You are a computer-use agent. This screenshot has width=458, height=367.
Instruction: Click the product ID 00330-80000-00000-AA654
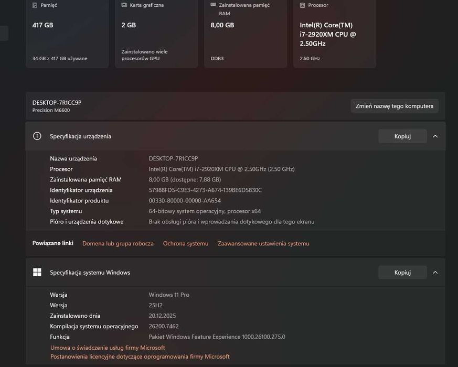coord(185,201)
